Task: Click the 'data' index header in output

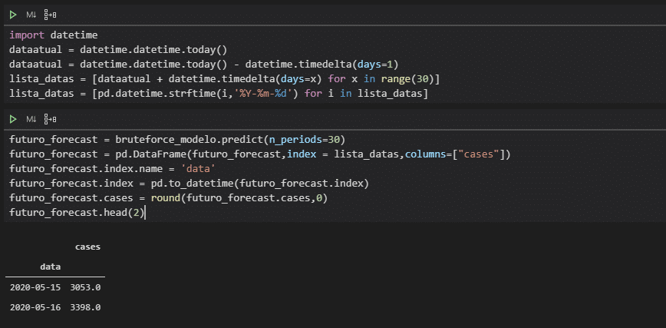Action: click(50, 267)
